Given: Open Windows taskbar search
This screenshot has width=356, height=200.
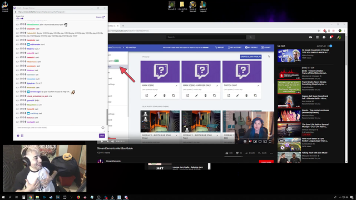Looking at the screenshot, I should coord(10,197).
